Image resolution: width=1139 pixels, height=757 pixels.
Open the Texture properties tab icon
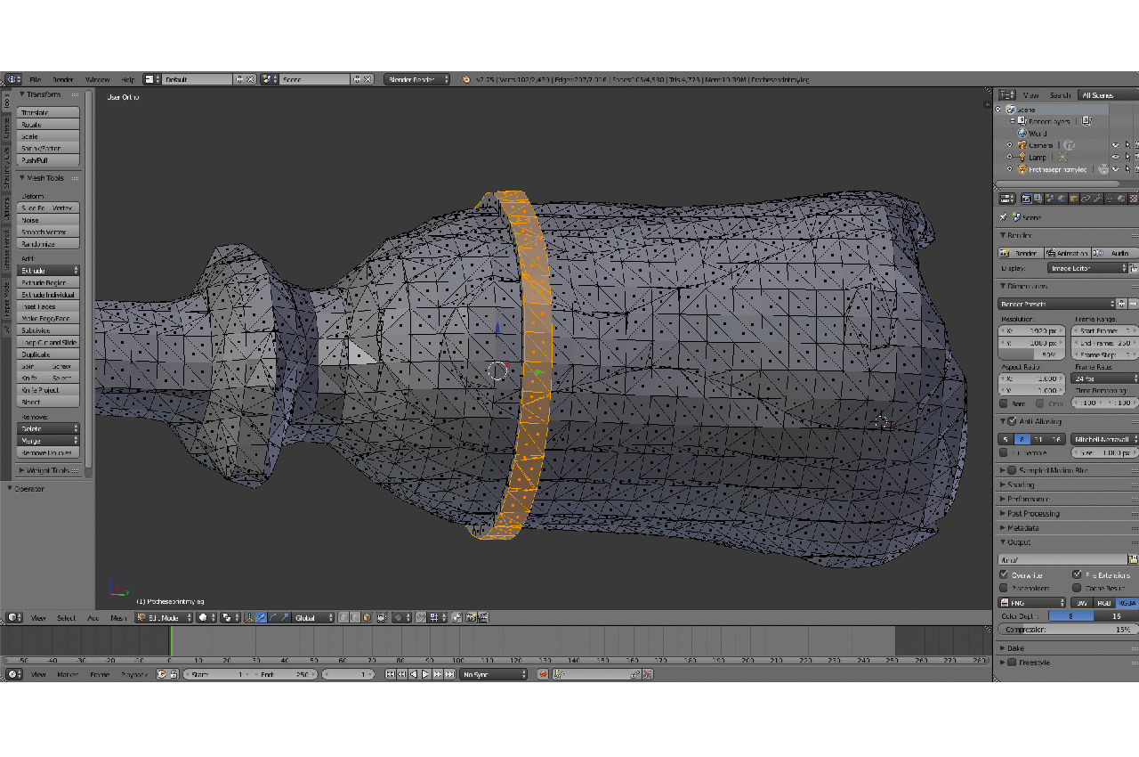[1133, 199]
